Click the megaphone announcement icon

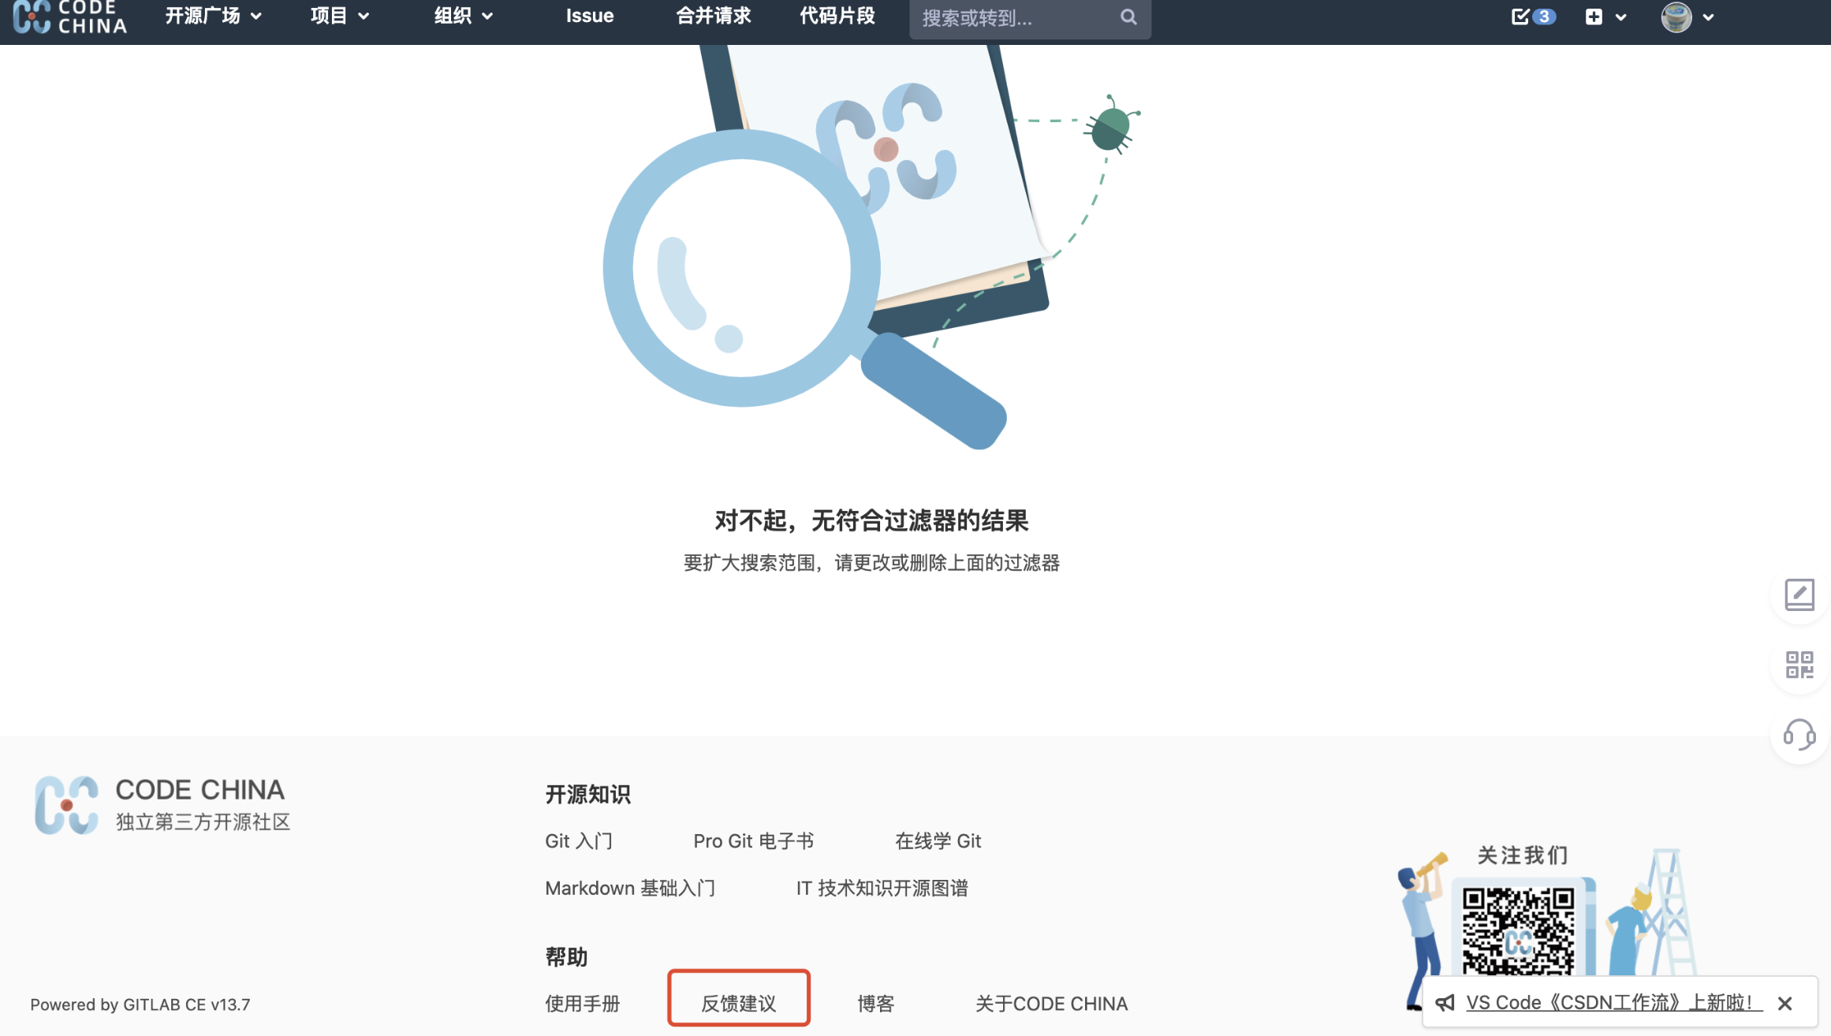[x=1445, y=1003]
